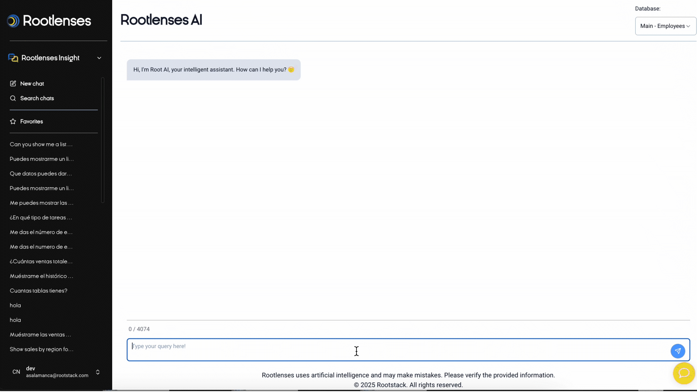697x392 pixels.
Task: Click the Search chats magnifier icon
Action: click(13, 98)
